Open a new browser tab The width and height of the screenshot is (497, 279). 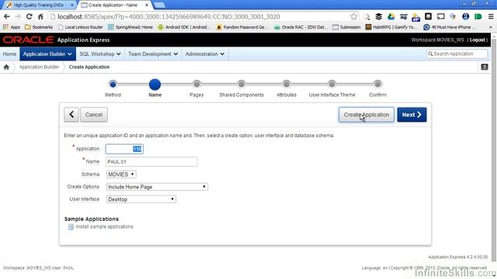click(159, 5)
